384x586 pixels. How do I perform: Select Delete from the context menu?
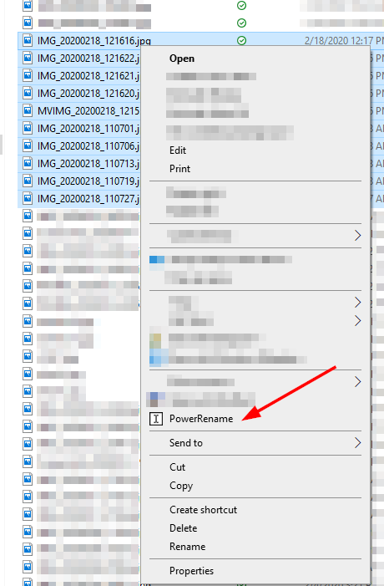(183, 528)
